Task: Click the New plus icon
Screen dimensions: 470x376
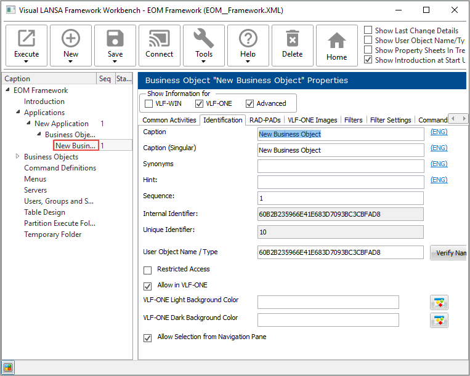Action: point(71,39)
